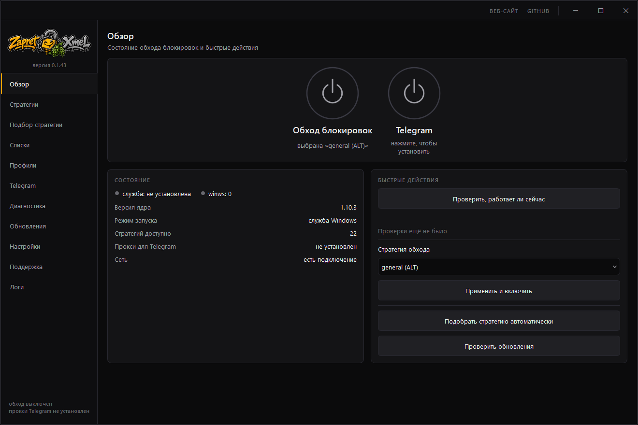
Task: Click the Применить и включить button
Action: (499, 291)
